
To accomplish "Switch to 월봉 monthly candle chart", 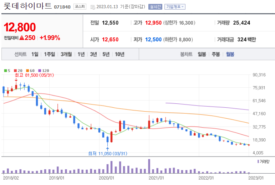I will [x=230, y=54].
